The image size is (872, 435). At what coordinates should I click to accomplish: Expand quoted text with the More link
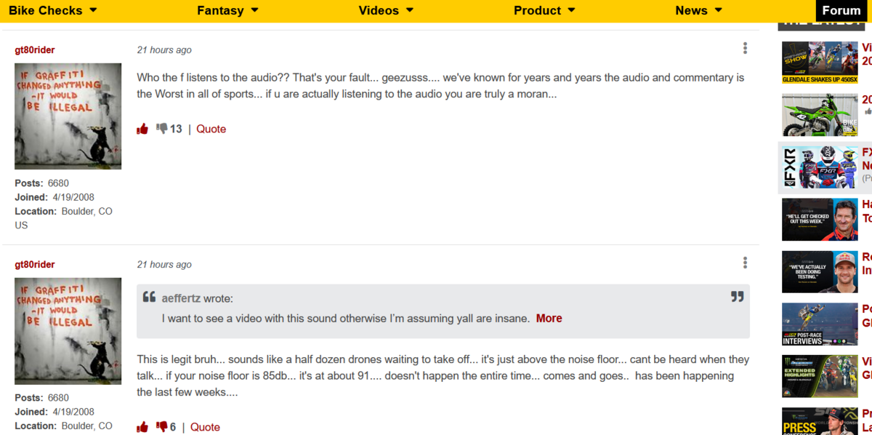pos(549,318)
